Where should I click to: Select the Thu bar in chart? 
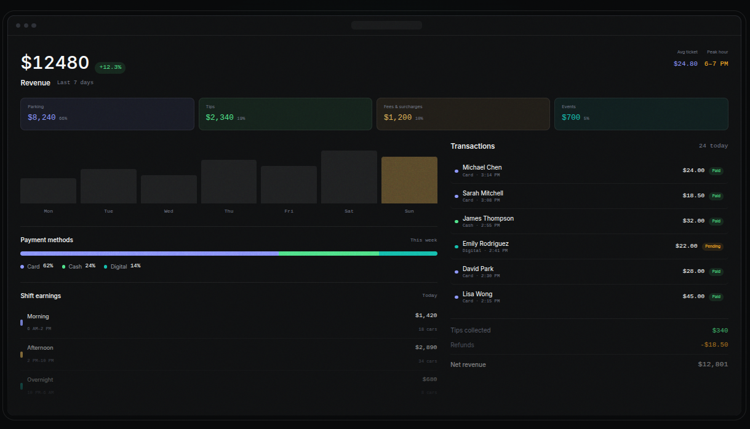click(229, 181)
